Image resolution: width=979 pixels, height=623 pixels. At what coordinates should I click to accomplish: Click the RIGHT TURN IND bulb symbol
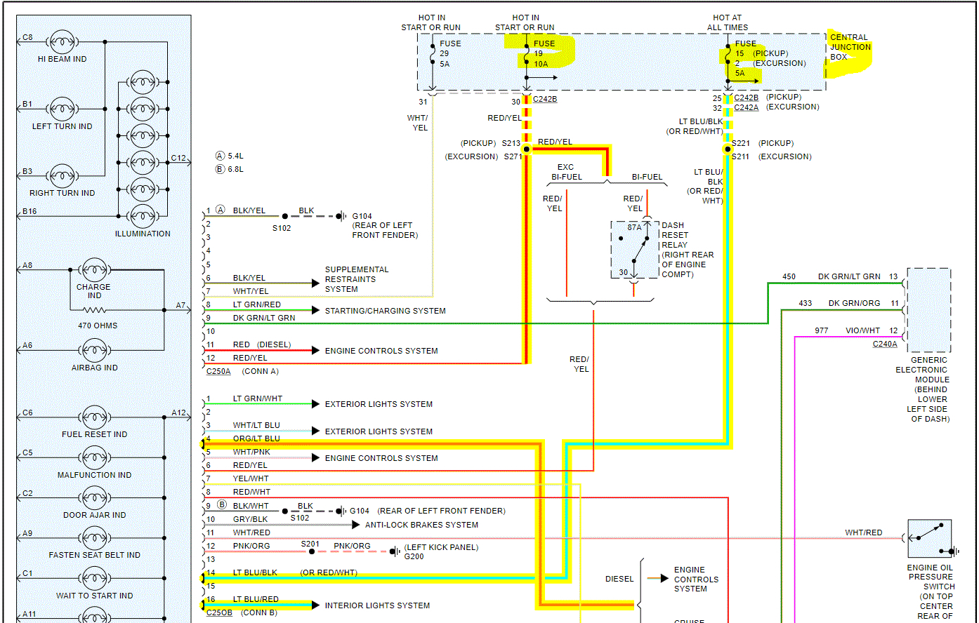62,176
